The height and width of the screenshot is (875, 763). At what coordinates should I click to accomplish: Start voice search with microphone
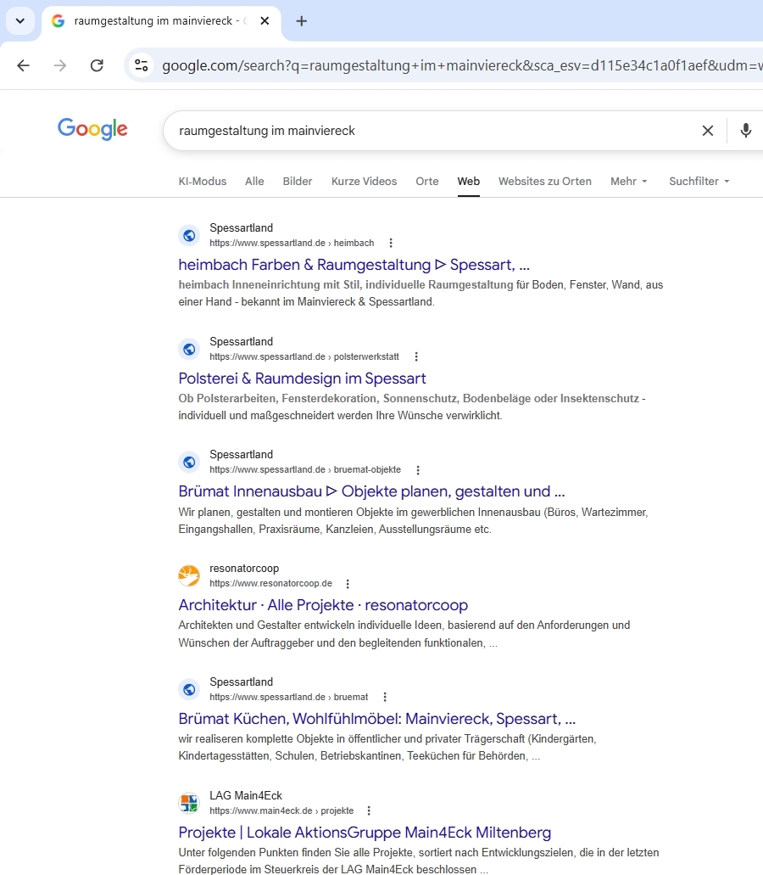pos(745,131)
